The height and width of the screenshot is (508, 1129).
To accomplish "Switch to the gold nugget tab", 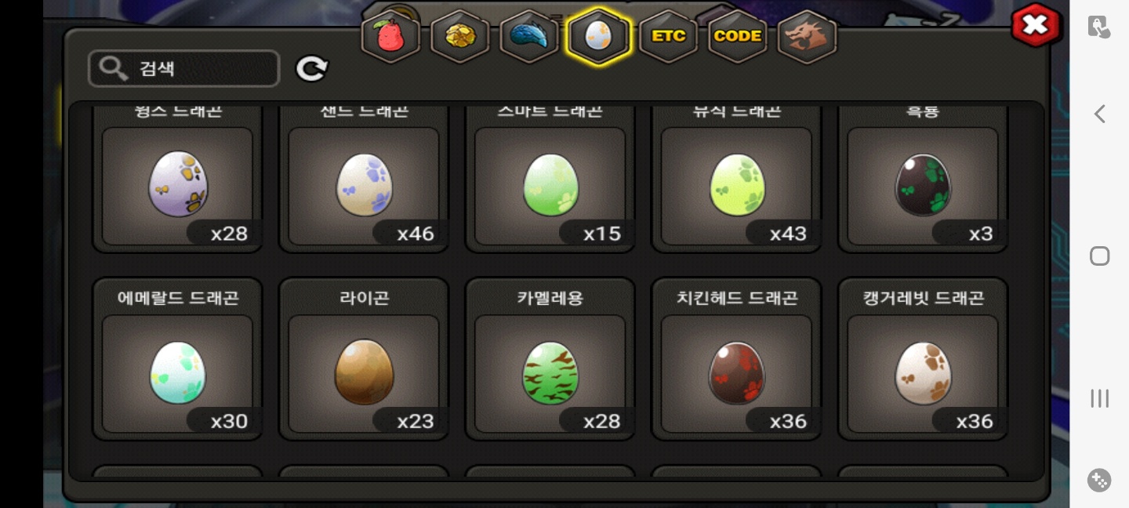I will point(460,37).
